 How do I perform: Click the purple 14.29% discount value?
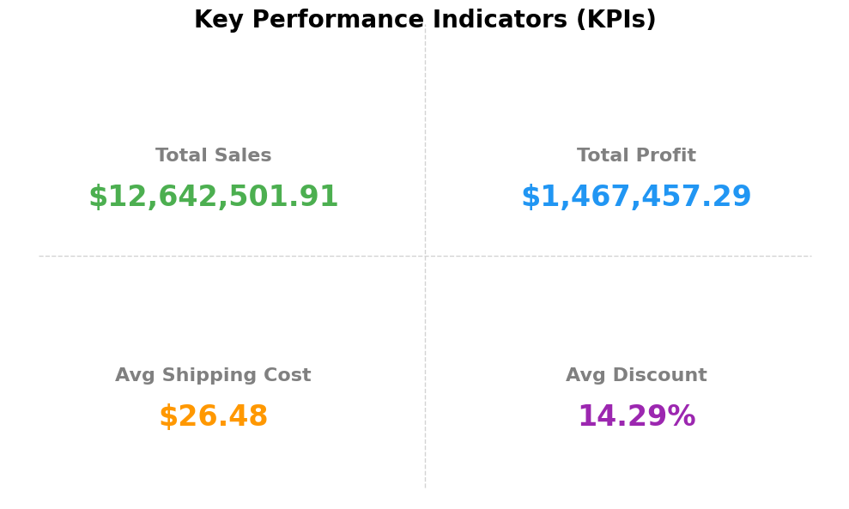click(x=636, y=417)
